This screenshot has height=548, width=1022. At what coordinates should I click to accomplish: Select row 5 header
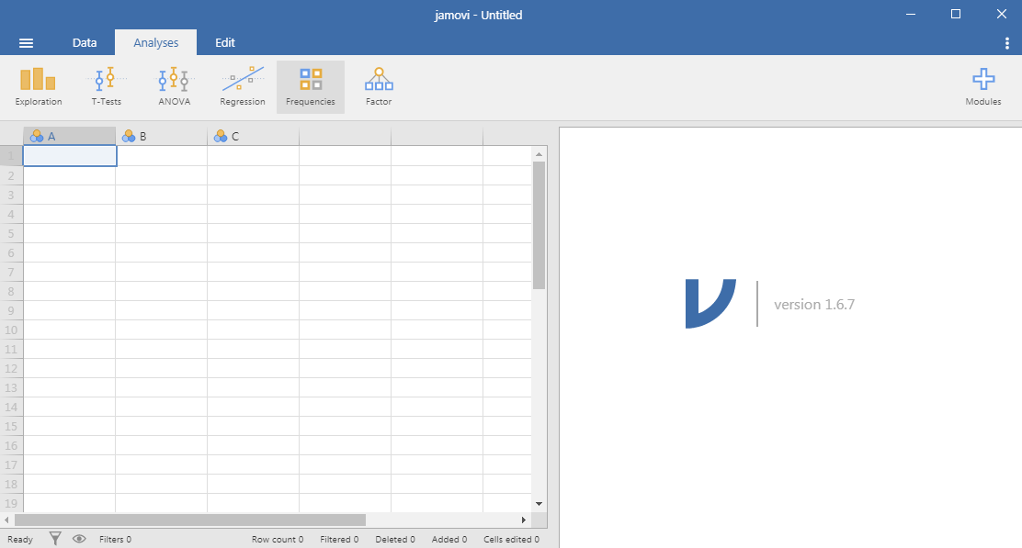(x=11, y=234)
